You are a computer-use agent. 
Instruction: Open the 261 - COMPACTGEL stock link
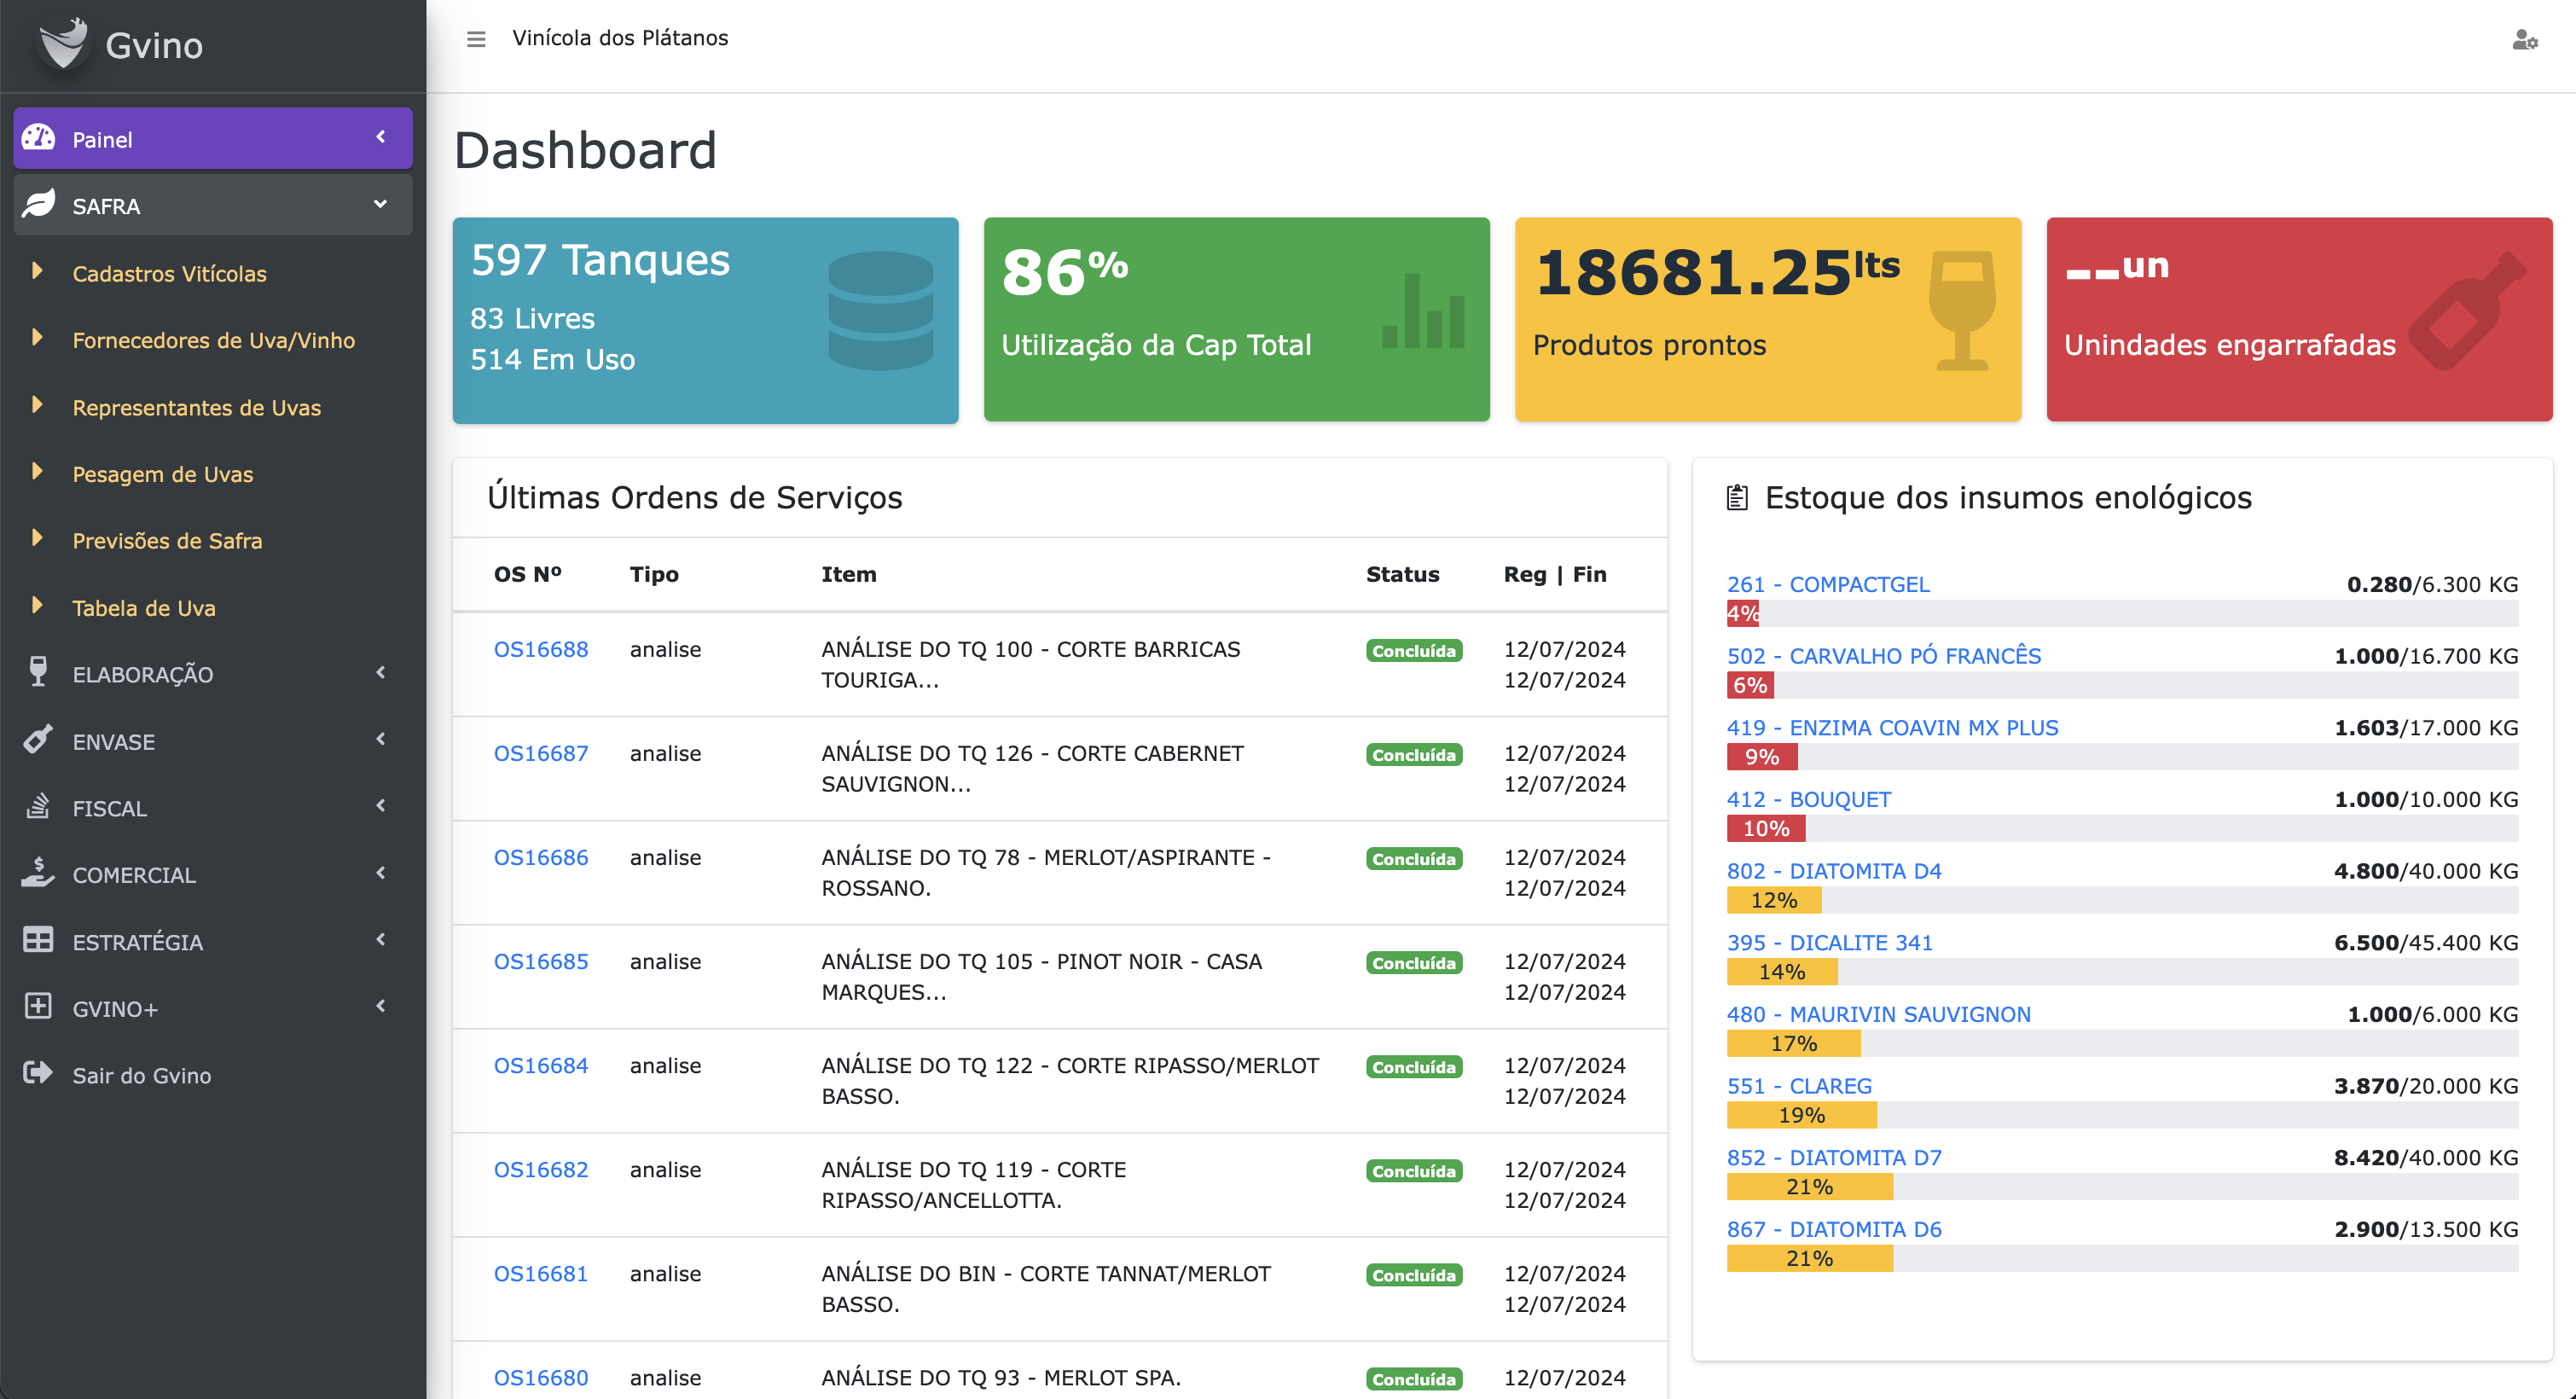(x=1828, y=585)
